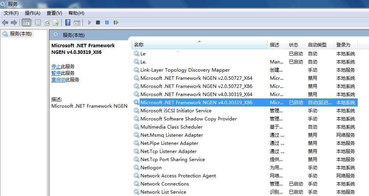The width and height of the screenshot is (369, 196).
Task: Click the 重启动 link to restart service
Action: (58, 80)
